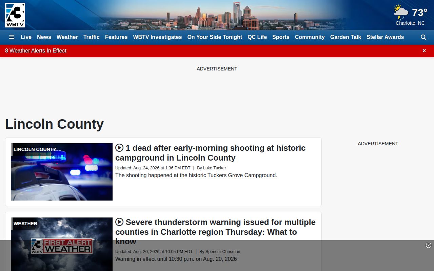Click the Aug. 24, 2026 update timestamp
The height and width of the screenshot is (271, 434).
153,168
